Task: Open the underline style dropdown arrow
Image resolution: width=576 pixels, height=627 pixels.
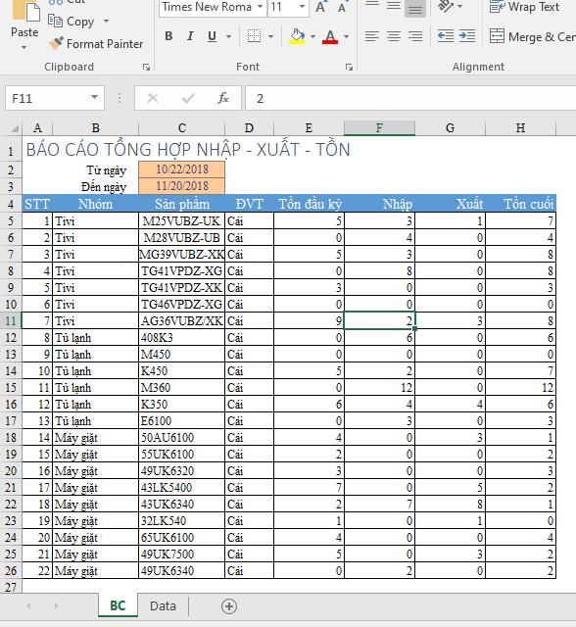Action: tap(228, 37)
